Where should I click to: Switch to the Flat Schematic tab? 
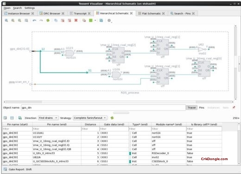(x=151, y=13)
